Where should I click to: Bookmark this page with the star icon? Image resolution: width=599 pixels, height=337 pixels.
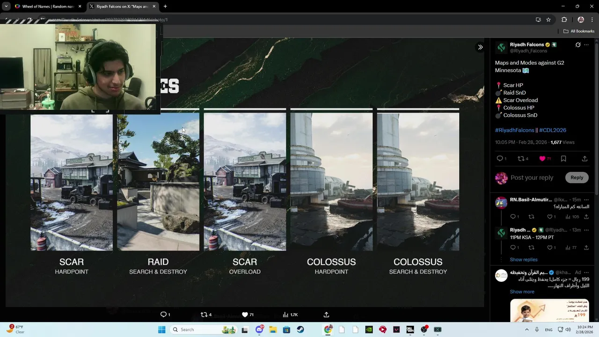(x=548, y=20)
